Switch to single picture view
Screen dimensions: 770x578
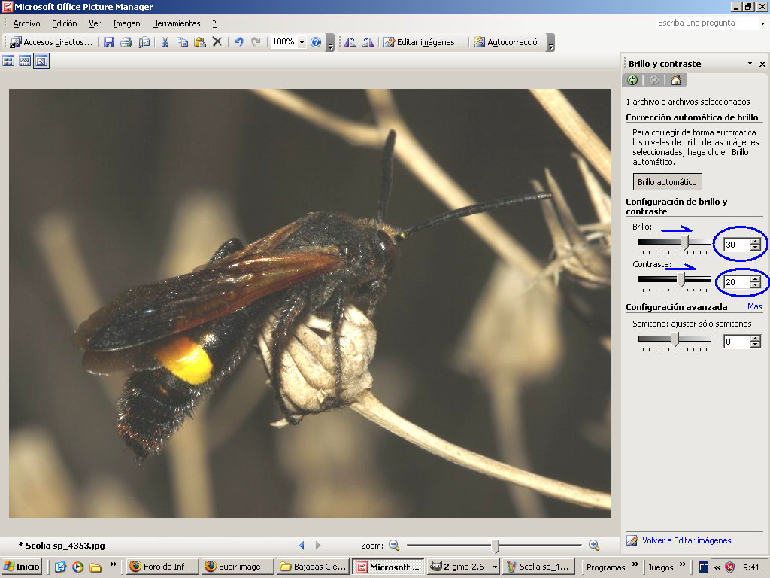click(x=41, y=61)
